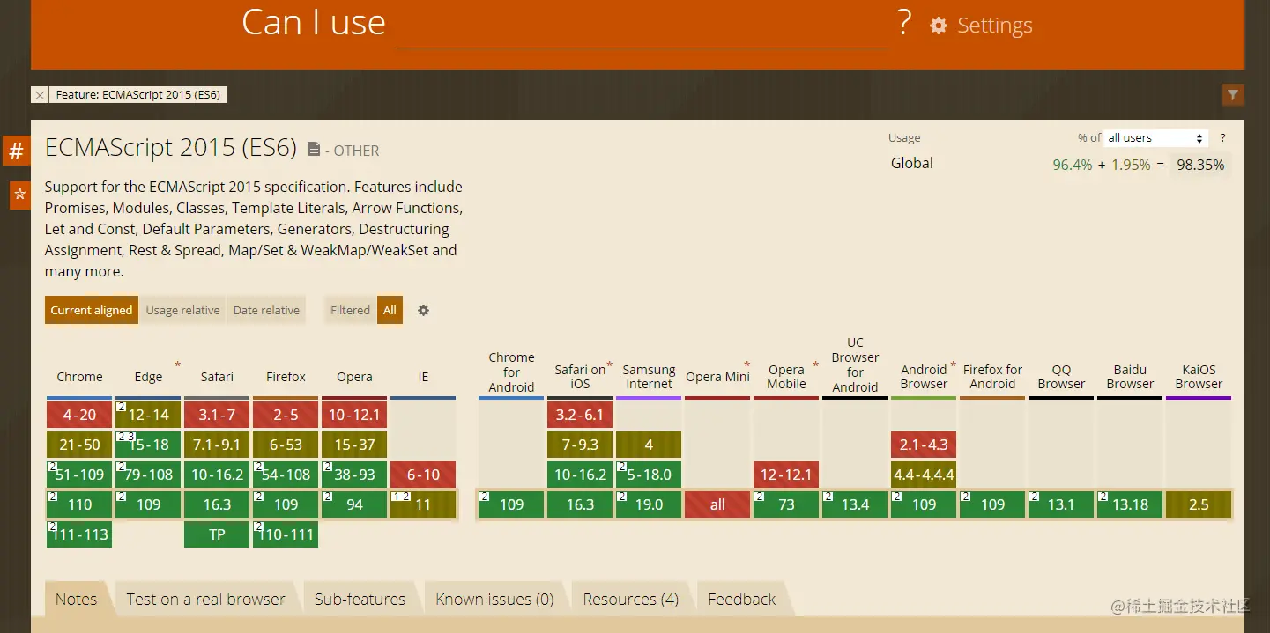
Task: Click the IE 11 cell
Action: [x=423, y=504]
